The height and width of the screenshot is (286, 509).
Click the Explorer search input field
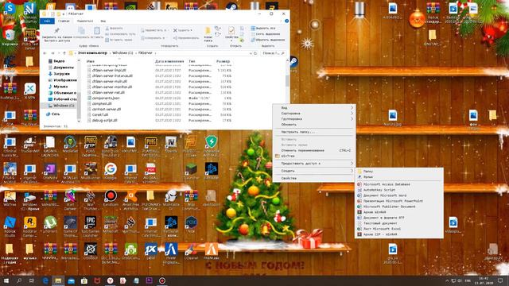pyautogui.click(x=274, y=53)
